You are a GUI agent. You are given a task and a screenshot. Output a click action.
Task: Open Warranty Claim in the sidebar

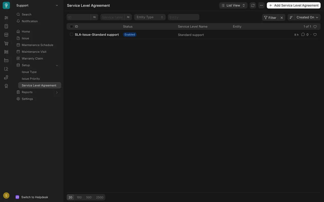[x=32, y=59]
